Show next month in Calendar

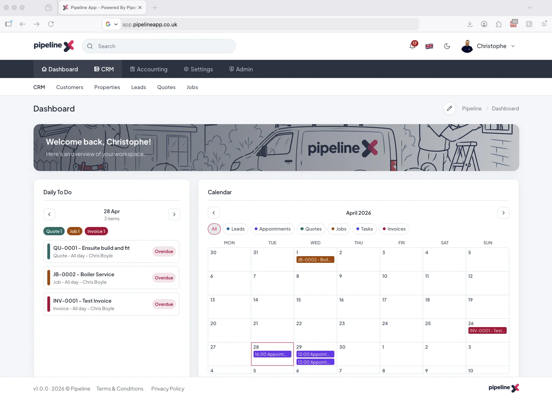(x=504, y=213)
